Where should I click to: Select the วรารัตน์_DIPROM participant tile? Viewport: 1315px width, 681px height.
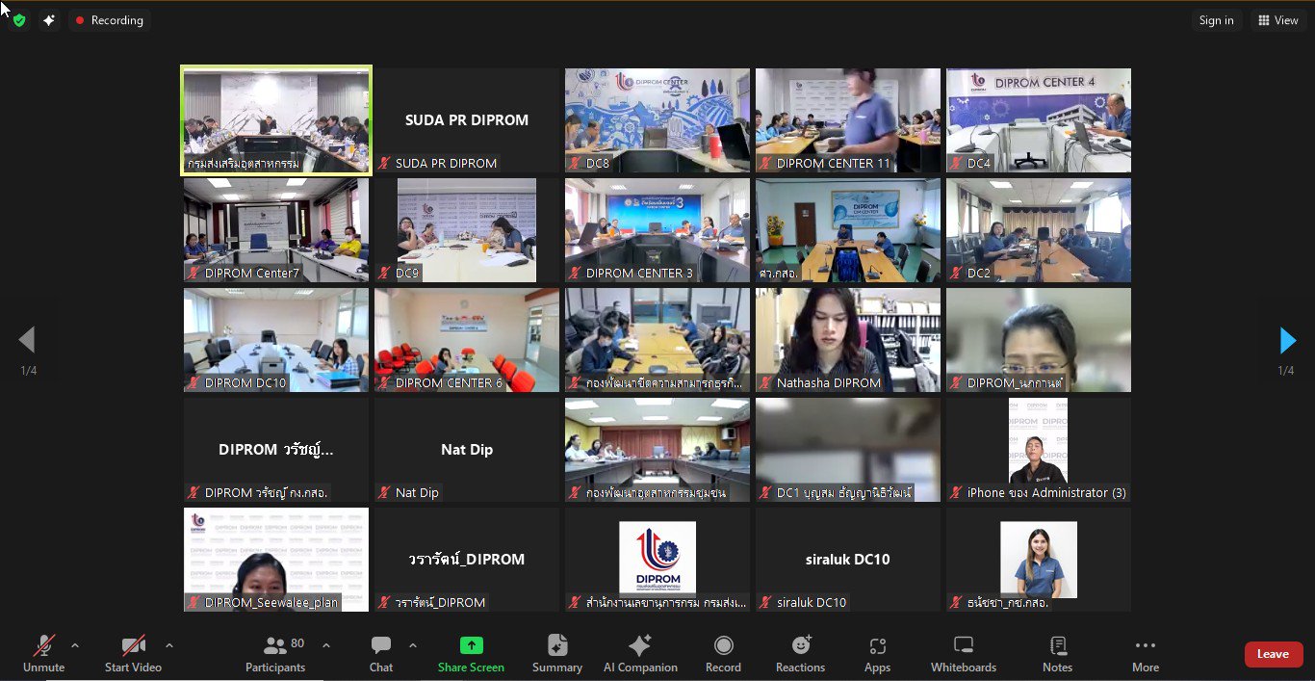(467, 560)
